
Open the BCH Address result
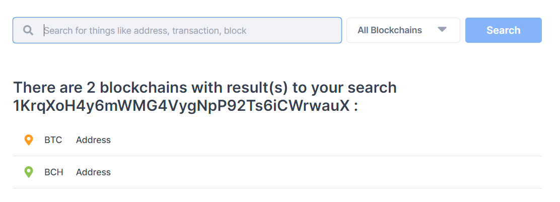277,172
